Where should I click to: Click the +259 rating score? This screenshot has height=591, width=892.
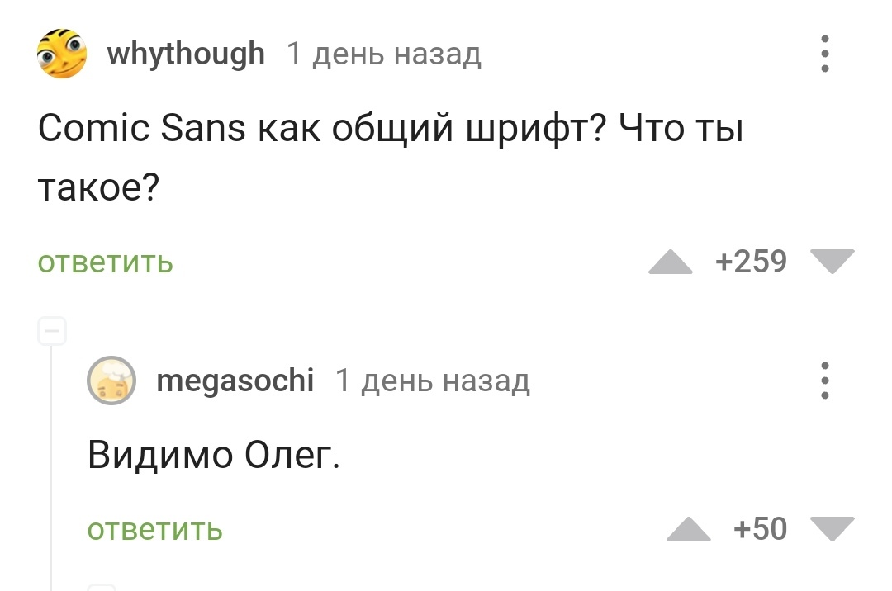pos(751,262)
